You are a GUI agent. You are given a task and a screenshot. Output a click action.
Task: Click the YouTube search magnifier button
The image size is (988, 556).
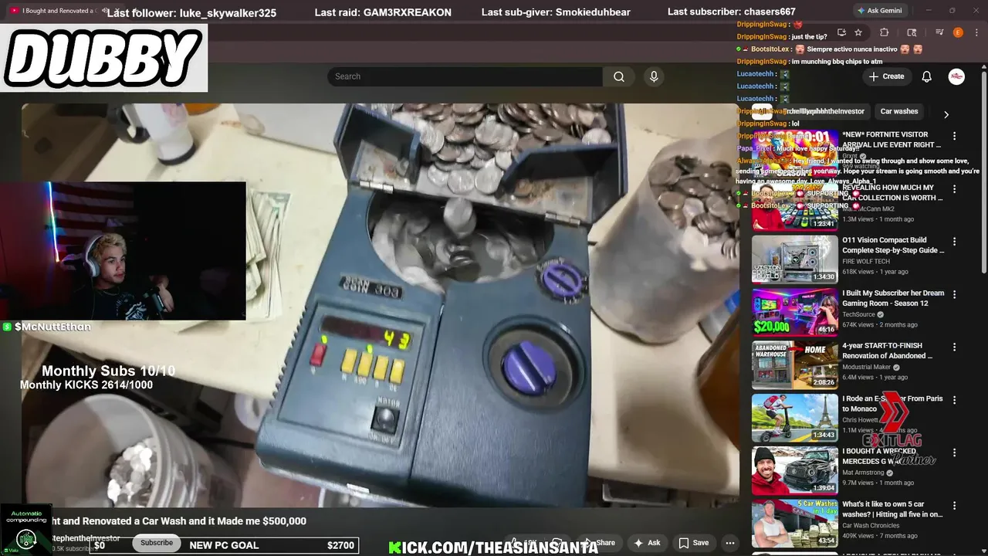click(619, 76)
